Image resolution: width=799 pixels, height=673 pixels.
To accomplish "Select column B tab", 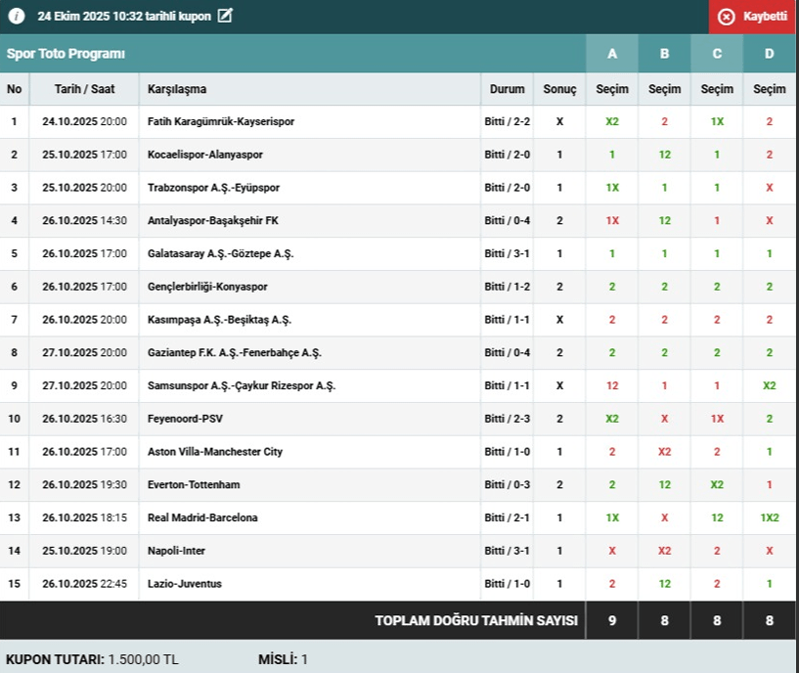I will 664,54.
